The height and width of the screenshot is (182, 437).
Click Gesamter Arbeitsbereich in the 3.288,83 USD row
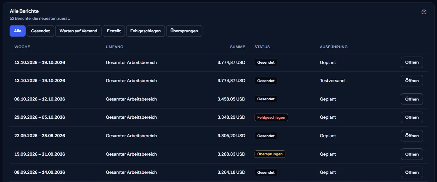[x=131, y=154]
